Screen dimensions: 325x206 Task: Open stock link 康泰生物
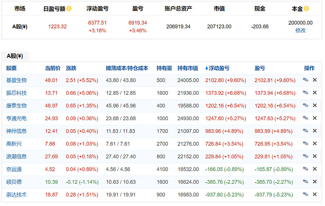tap(16, 106)
